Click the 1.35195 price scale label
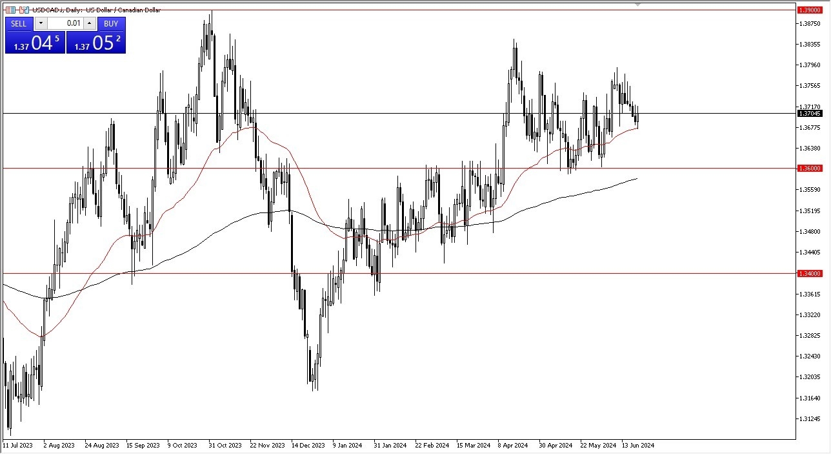The height and width of the screenshot is (454, 831). pos(809,211)
